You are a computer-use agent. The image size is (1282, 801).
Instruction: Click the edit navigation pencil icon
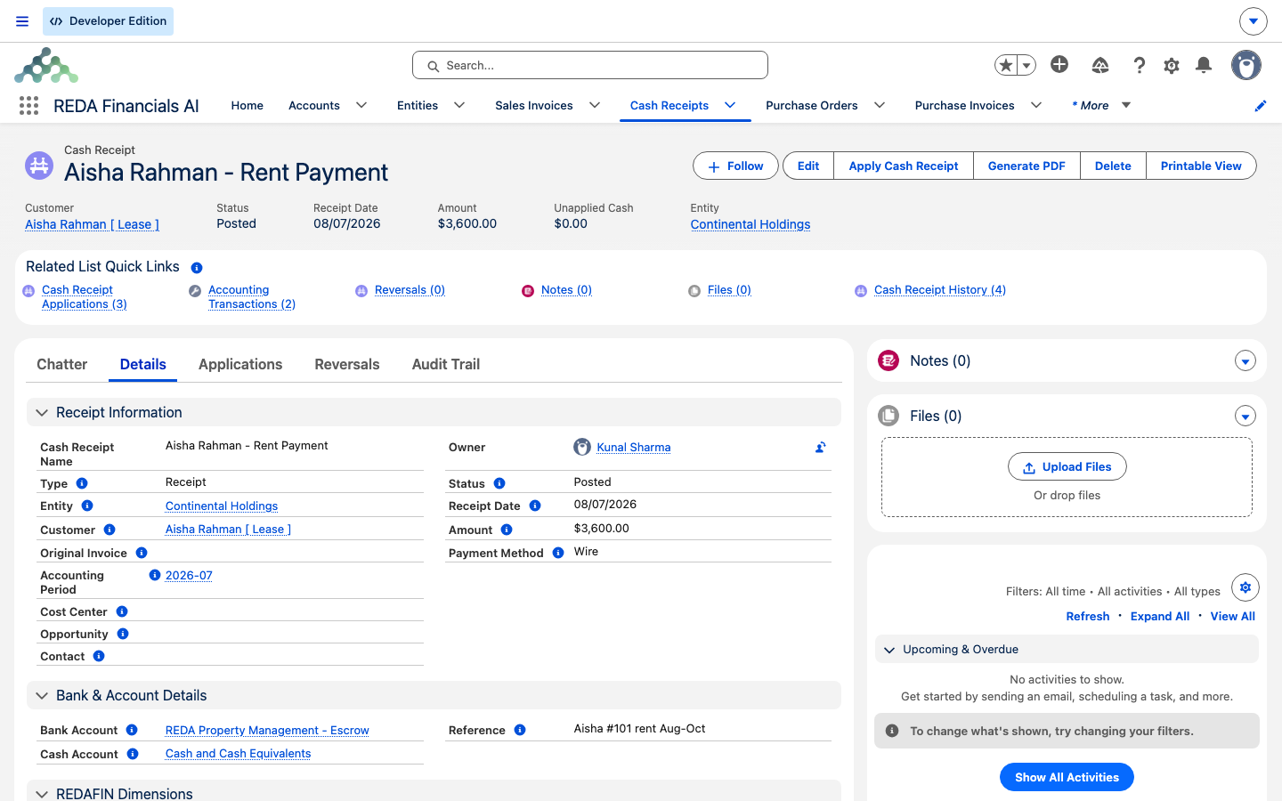click(x=1261, y=106)
